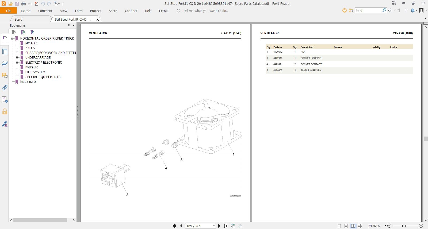Screen dimensions: 428x229
Task: Expand the LIFT SYSTEM bookmark node
Action: pyautogui.click(x=17, y=72)
